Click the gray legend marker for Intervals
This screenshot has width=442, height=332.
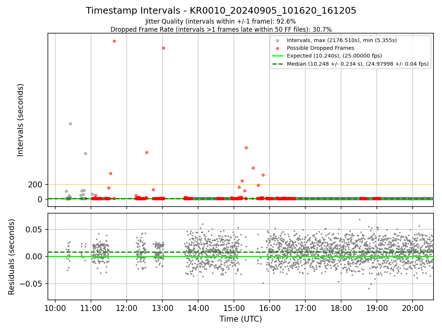pos(277,41)
